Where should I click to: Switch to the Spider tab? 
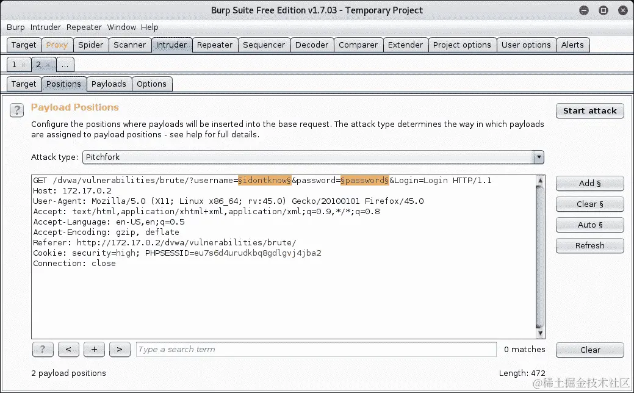[x=90, y=45]
